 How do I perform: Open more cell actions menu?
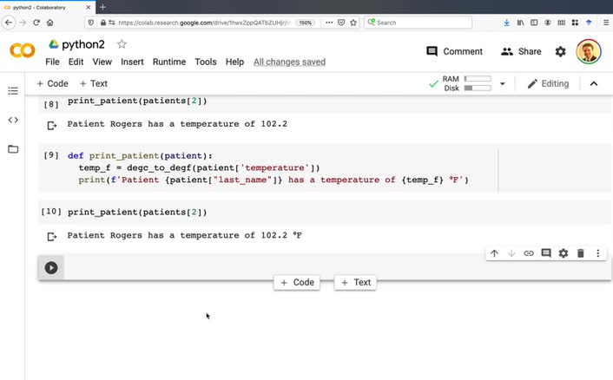pos(597,253)
